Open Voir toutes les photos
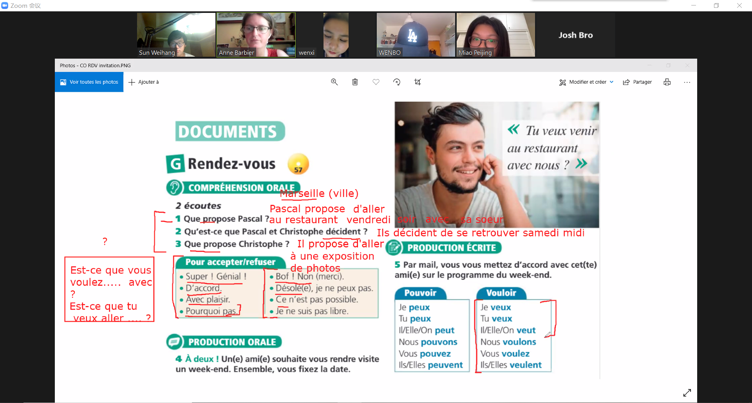The height and width of the screenshot is (403, 752). (89, 82)
